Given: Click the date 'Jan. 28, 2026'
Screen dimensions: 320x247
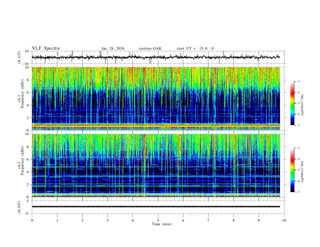Looking at the screenshot, I should [x=113, y=48].
